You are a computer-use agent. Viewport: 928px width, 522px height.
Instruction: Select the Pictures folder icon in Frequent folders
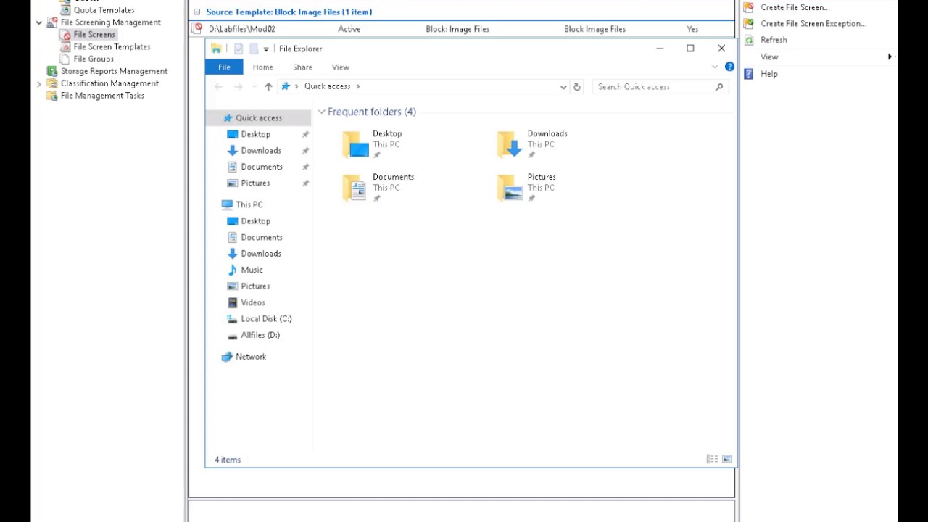(510, 188)
